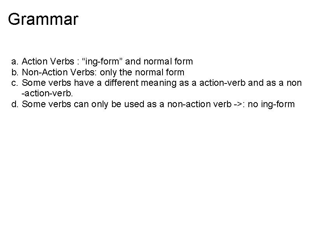The image size is (311, 233).
Task: Click the bullet letter "c."
Action: coord(15,83)
